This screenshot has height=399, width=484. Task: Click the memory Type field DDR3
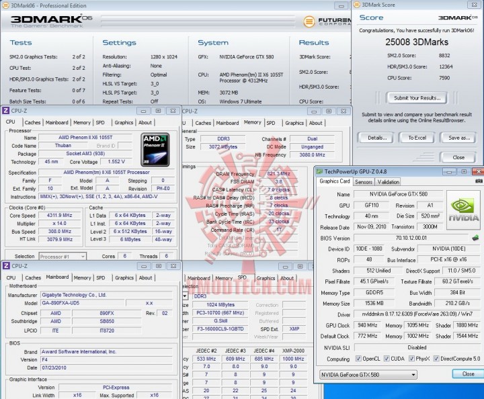(x=223, y=139)
